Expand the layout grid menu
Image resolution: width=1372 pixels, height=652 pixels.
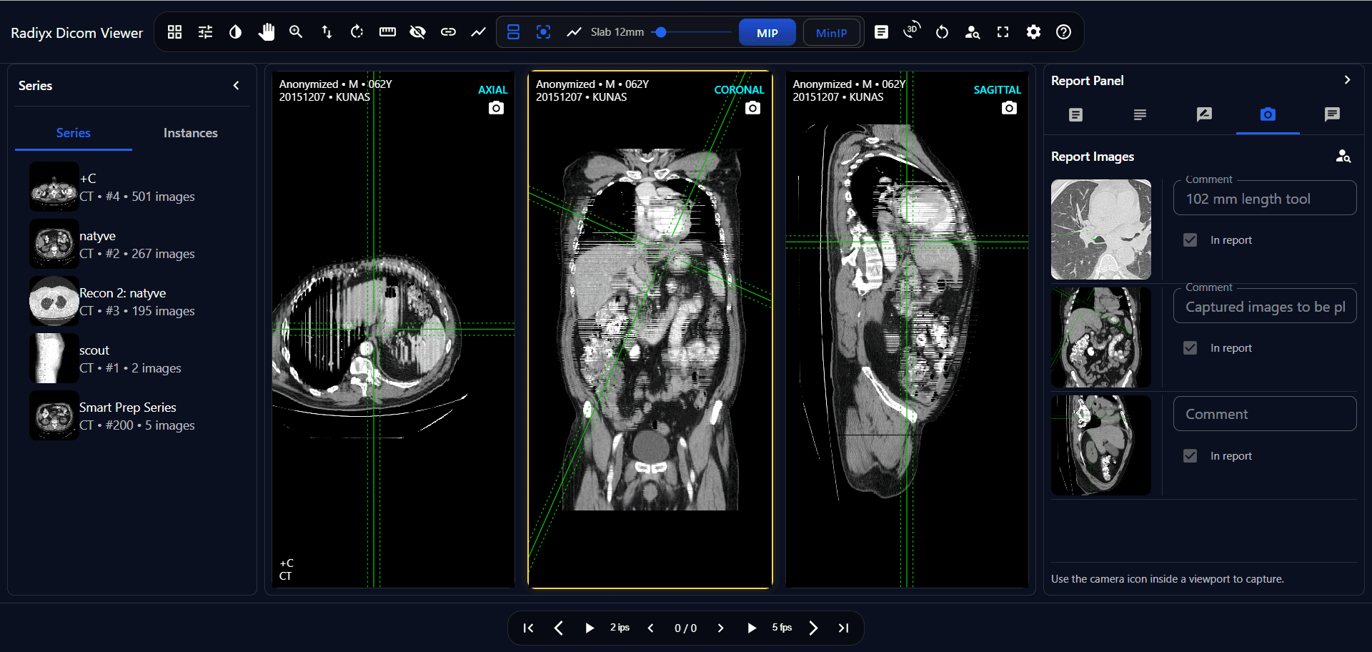point(174,31)
